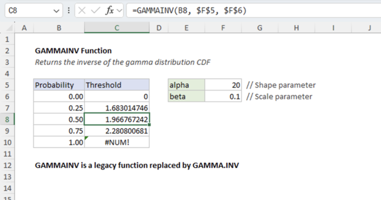Select column C header
381x200 pixels.
pyautogui.click(x=117, y=28)
